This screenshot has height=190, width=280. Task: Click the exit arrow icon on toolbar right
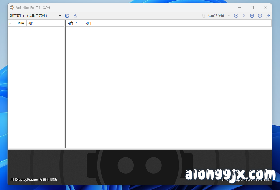click(268, 16)
